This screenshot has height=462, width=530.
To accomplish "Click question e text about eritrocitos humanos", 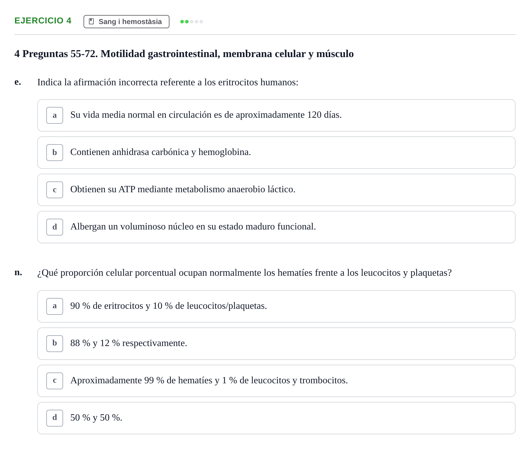I will click(x=168, y=82).
